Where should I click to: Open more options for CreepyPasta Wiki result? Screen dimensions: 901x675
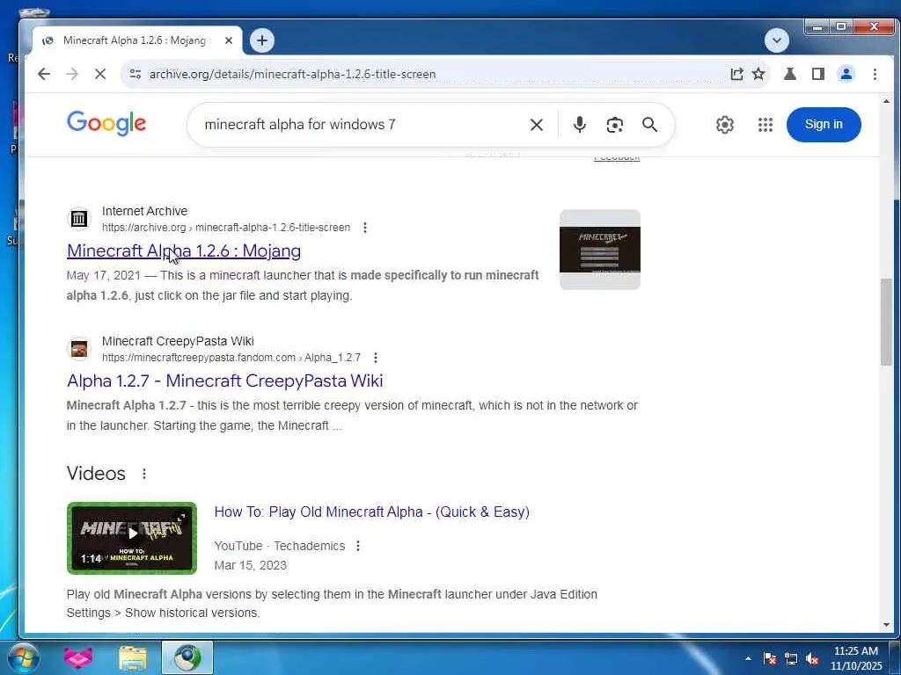[x=375, y=359]
